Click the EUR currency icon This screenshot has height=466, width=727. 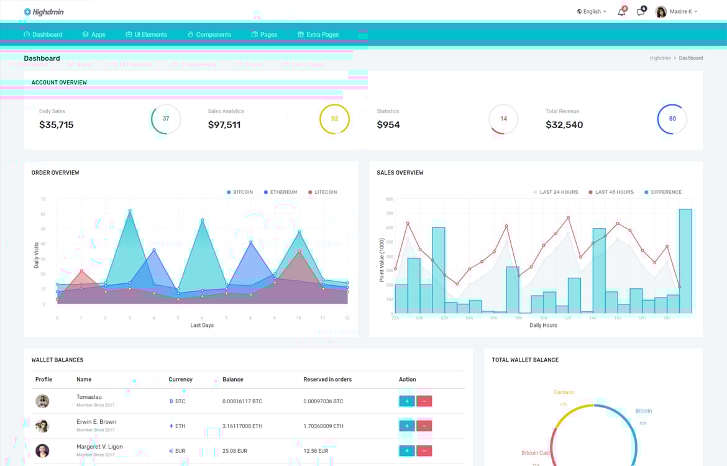171,451
